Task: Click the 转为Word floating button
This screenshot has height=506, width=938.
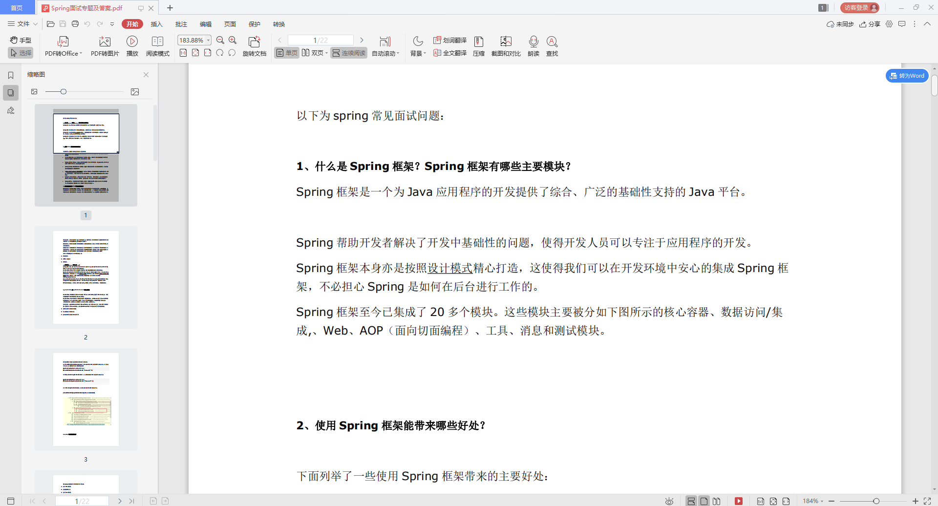Action: click(x=907, y=76)
